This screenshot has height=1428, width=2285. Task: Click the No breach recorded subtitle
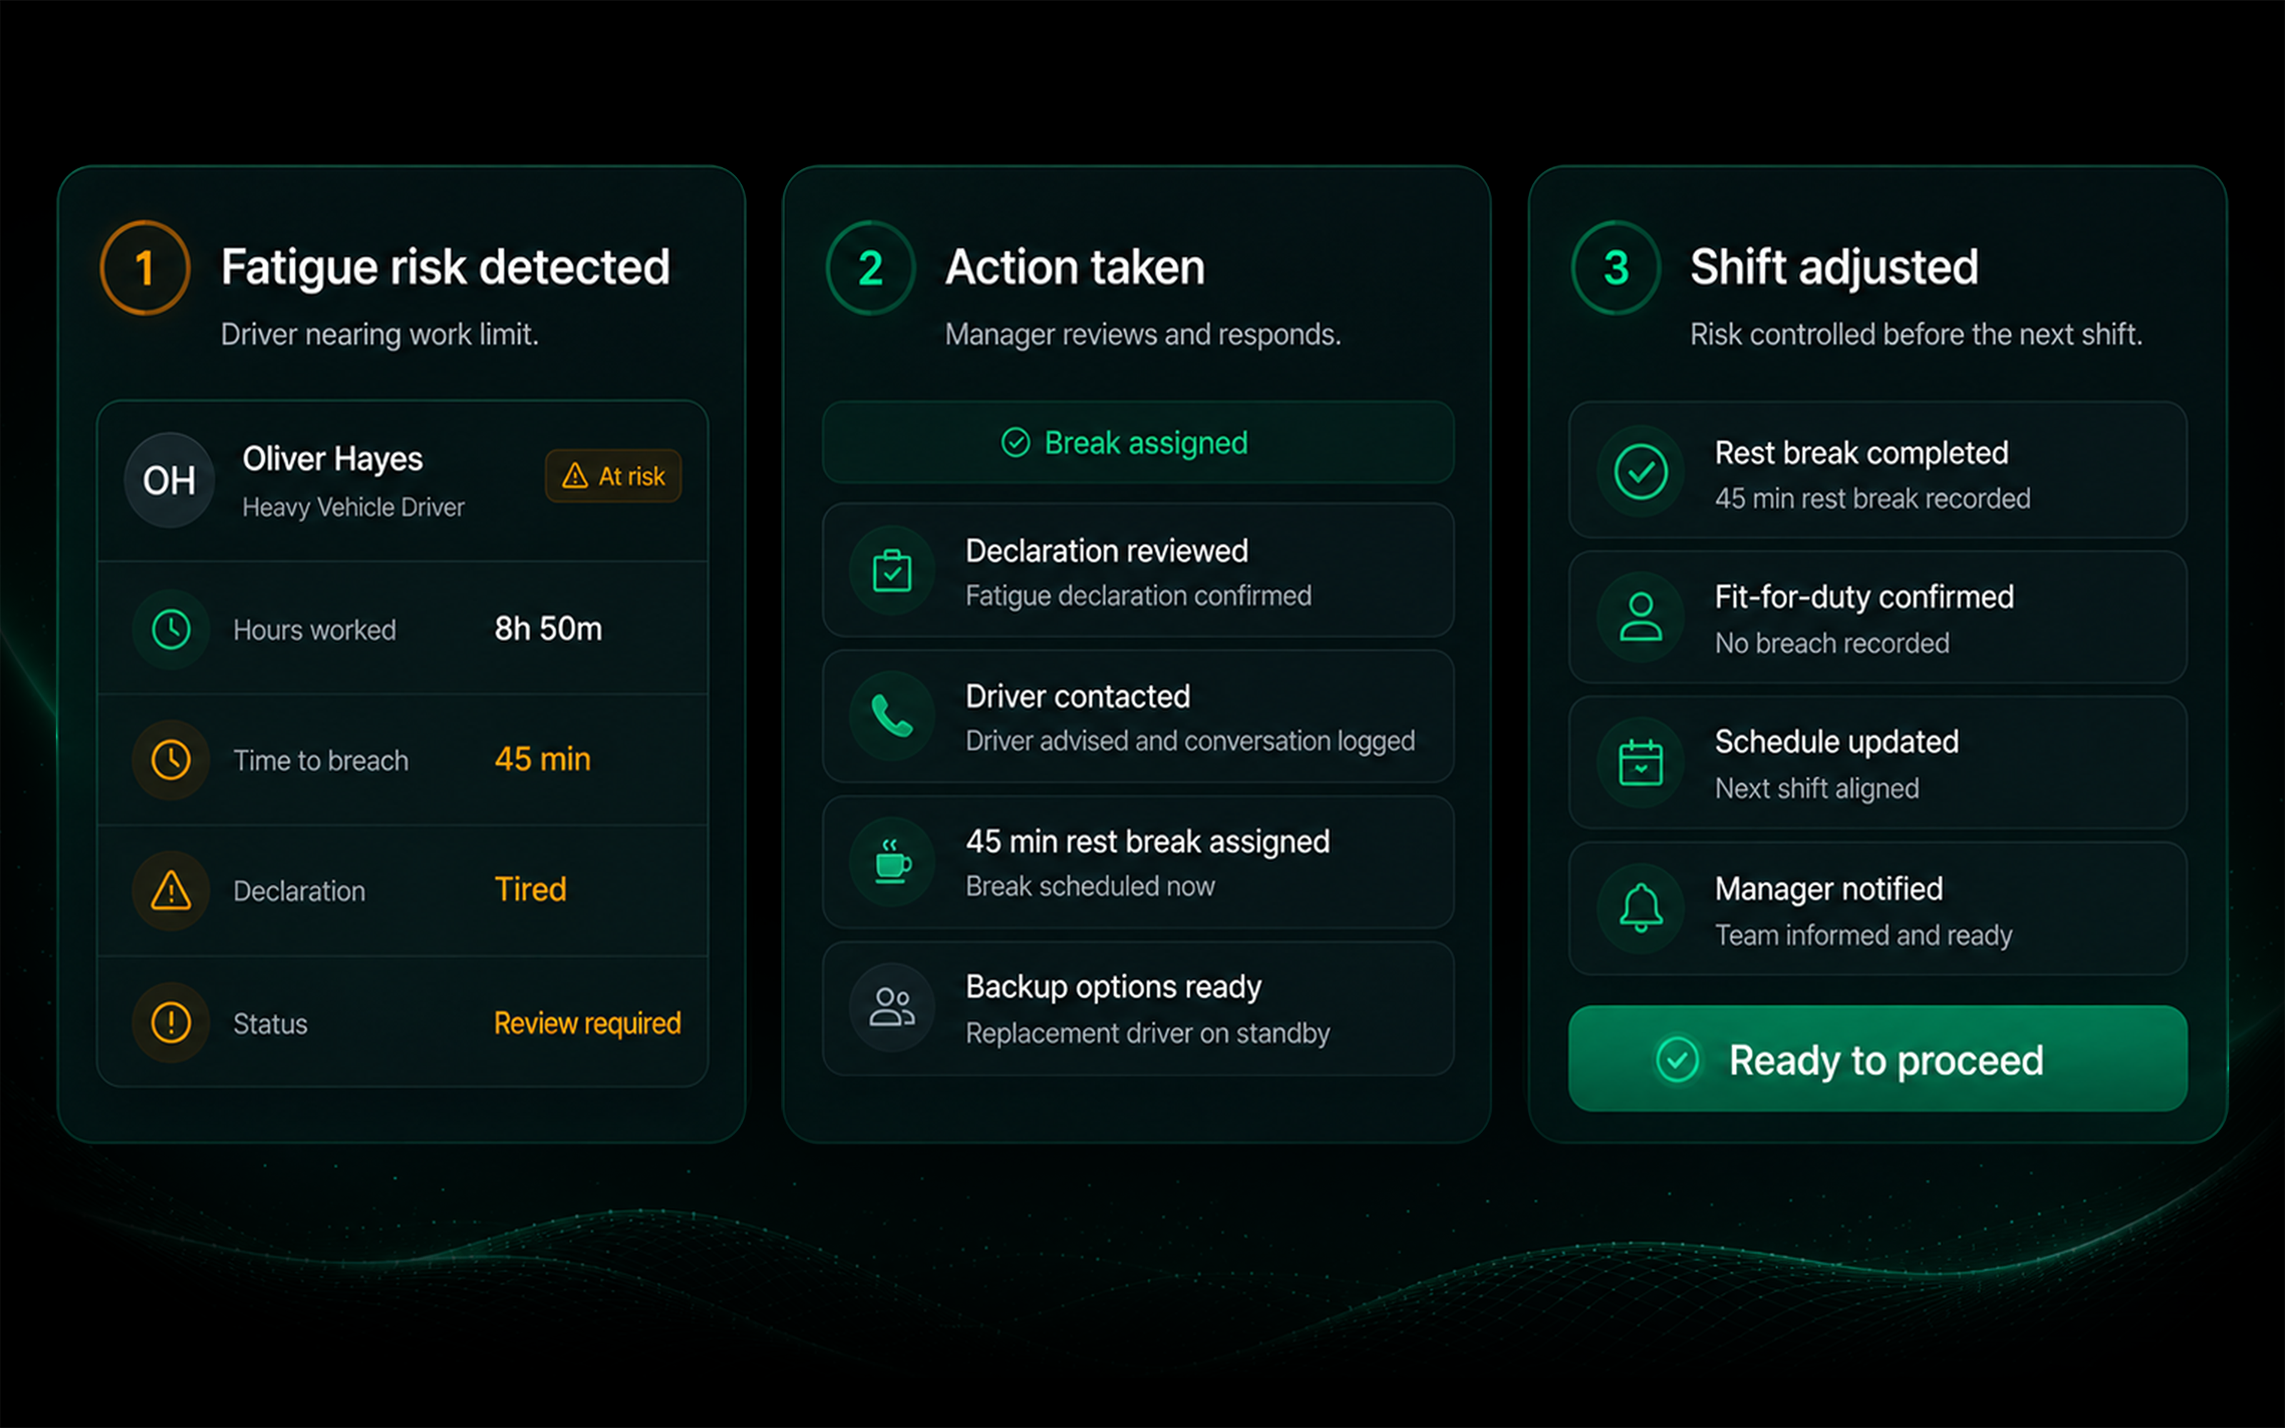[x=1832, y=643]
